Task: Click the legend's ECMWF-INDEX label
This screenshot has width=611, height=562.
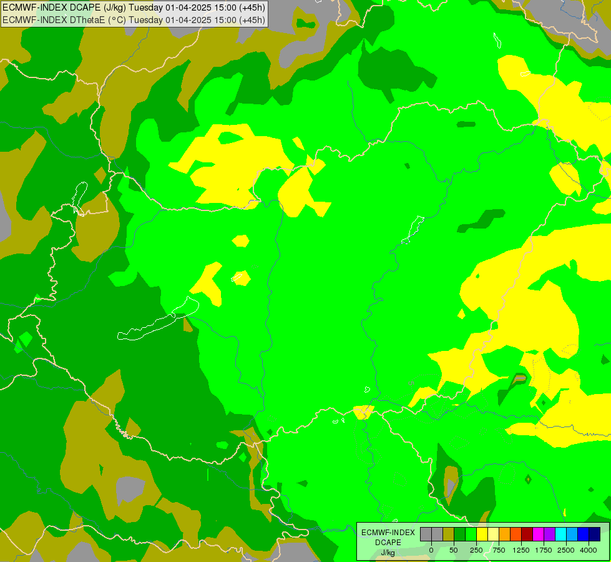Action: [388, 533]
